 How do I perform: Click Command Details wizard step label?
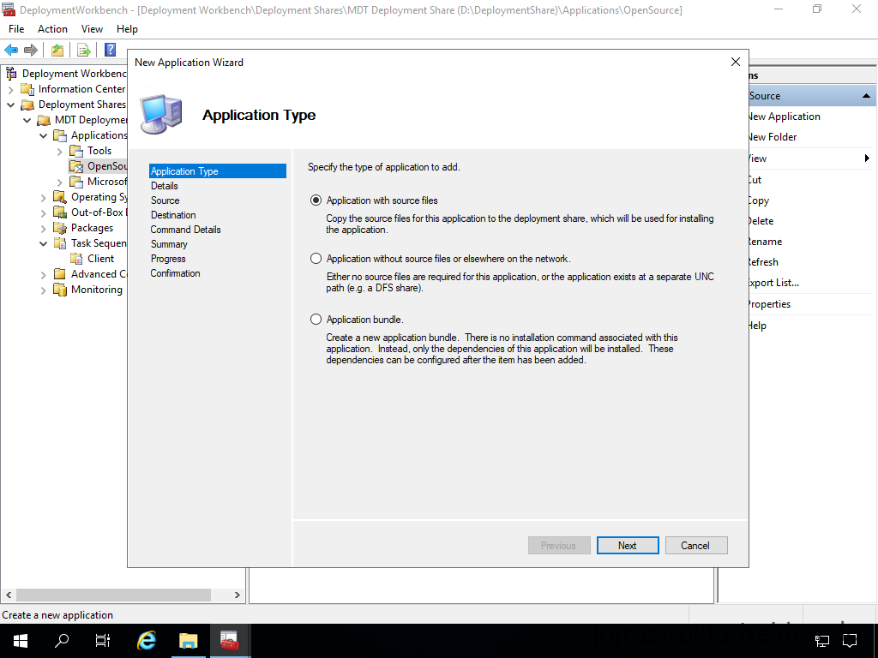coord(185,230)
